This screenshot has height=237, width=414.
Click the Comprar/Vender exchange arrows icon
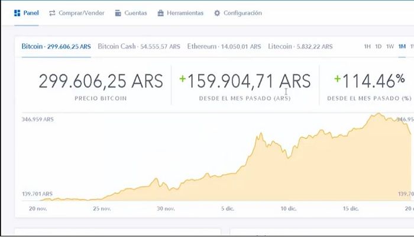(x=53, y=13)
